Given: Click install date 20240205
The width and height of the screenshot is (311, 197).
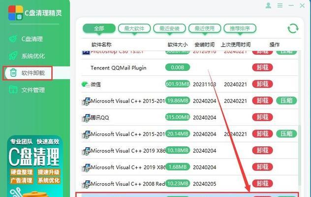Looking at the screenshot, I should (205, 184).
